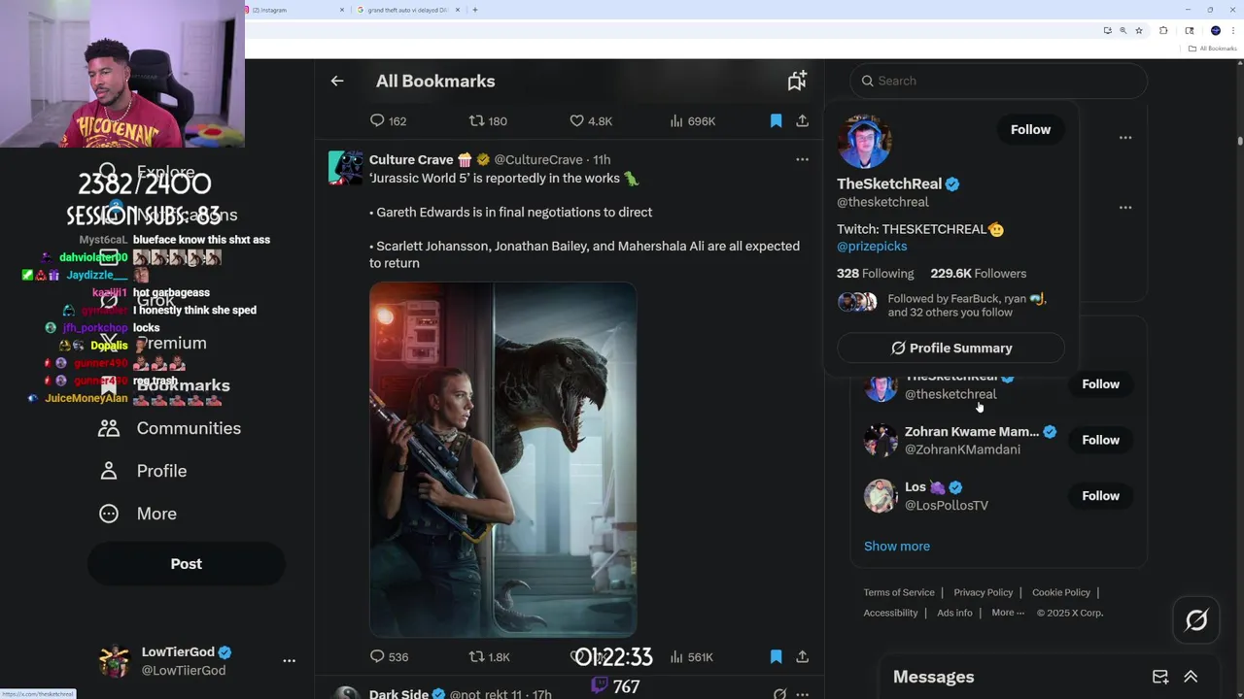The image size is (1244, 699).
Task: Remove bookmark on Culture Crave post
Action: [776, 656]
